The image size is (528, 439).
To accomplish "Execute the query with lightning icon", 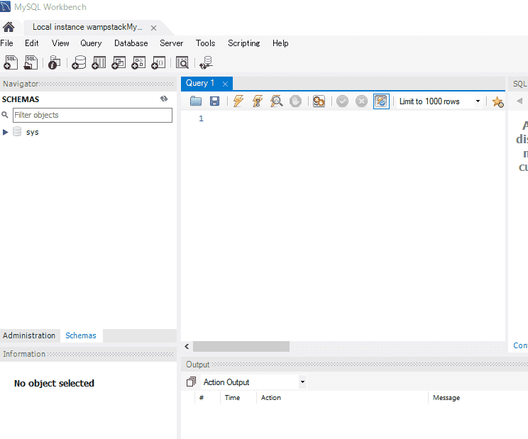I will (x=238, y=101).
